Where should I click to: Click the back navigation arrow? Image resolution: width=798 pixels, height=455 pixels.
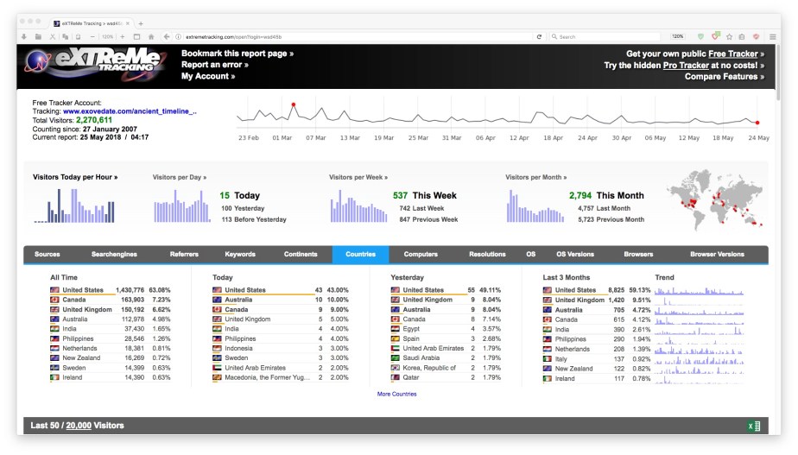coord(164,37)
